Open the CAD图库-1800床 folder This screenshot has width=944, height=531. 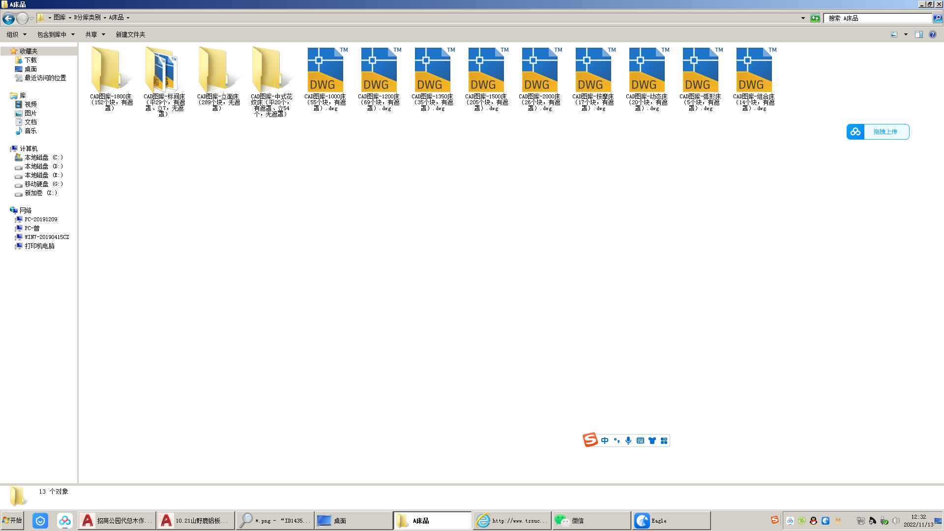[112, 79]
